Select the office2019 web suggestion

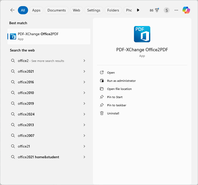pos(49,103)
